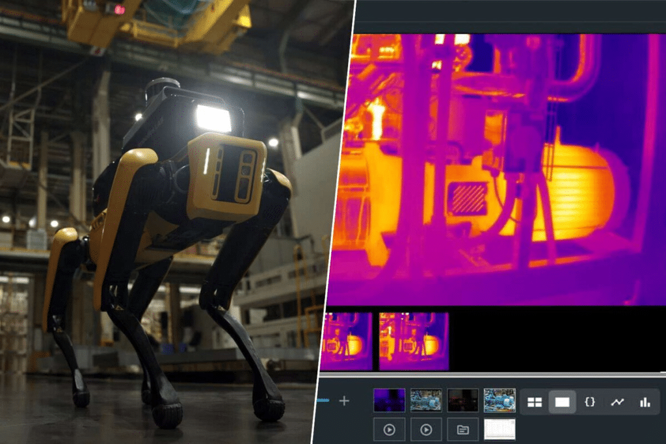
Task: View the rightmost blue machinery thumbnail
Action: (x=499, y=400)
